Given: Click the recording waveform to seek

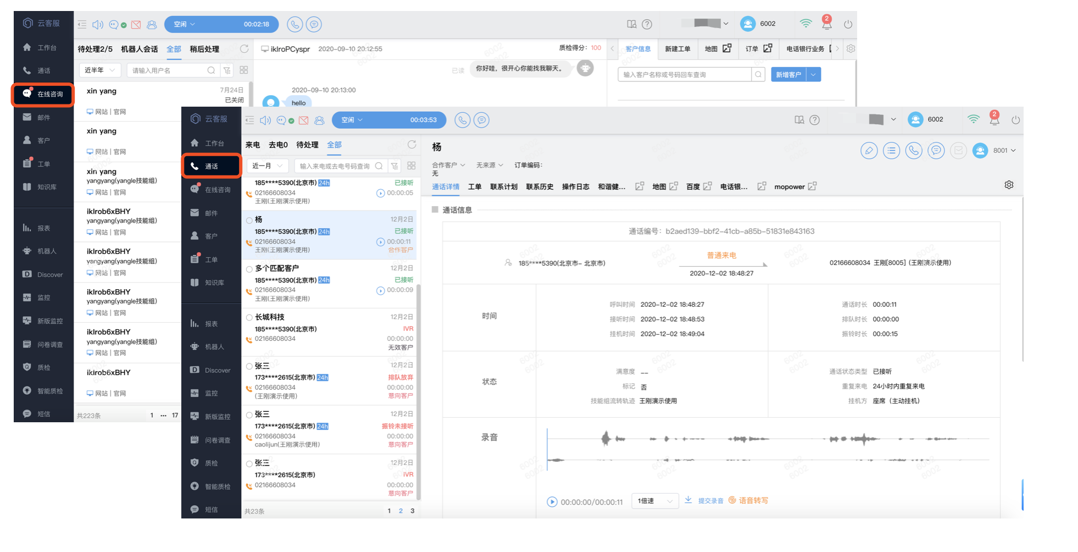Looking at the screenshot, I should click(x=768, y=449).
